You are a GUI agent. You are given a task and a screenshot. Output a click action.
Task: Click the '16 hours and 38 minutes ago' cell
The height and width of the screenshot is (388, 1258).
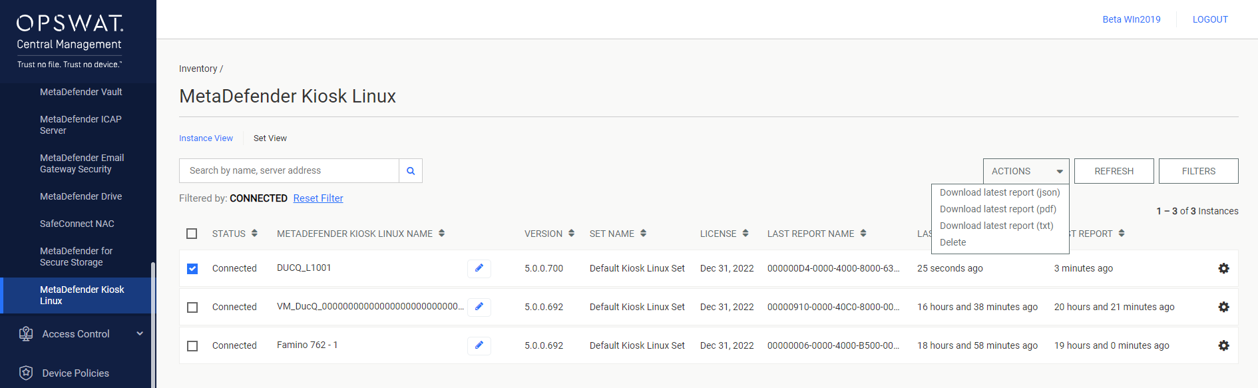[977, 307]
